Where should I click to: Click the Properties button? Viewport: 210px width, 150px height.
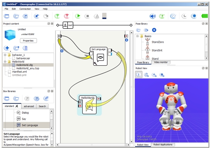pos(28,41)
